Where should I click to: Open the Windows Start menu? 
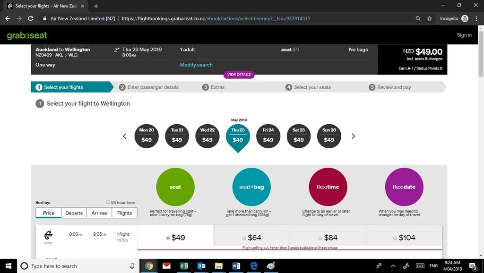9,266
